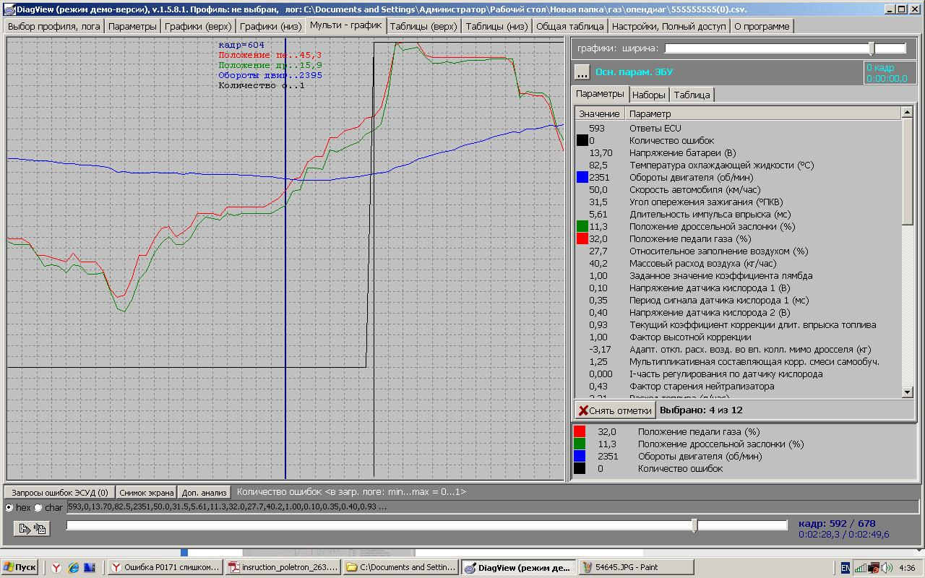Click the parameter list scrollbar up arrow
This screenshot has height=578, width=925.
908,113
